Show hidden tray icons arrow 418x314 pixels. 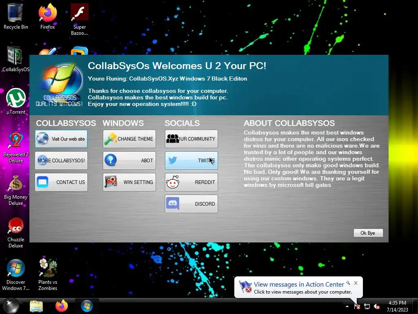[x=347, y=306]
